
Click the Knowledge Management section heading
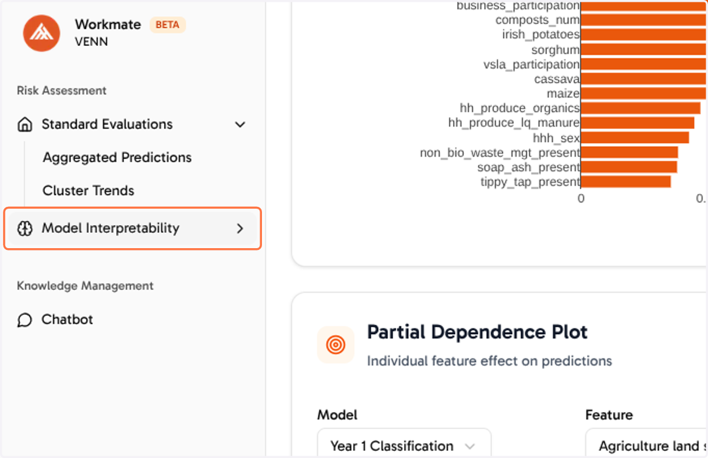pyautogui.click(x=85, y=286)
